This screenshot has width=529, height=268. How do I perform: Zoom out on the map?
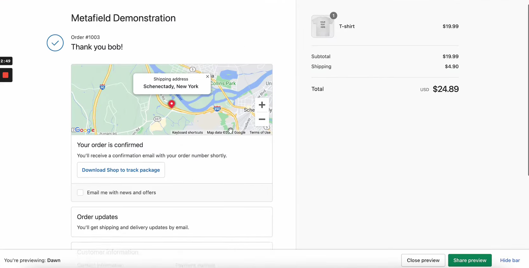[262, 119]
